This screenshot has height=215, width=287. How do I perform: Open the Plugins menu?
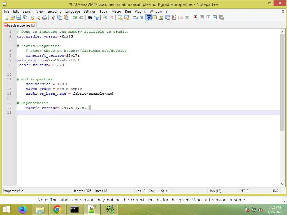pyautogui.click(x=140, y=11)
